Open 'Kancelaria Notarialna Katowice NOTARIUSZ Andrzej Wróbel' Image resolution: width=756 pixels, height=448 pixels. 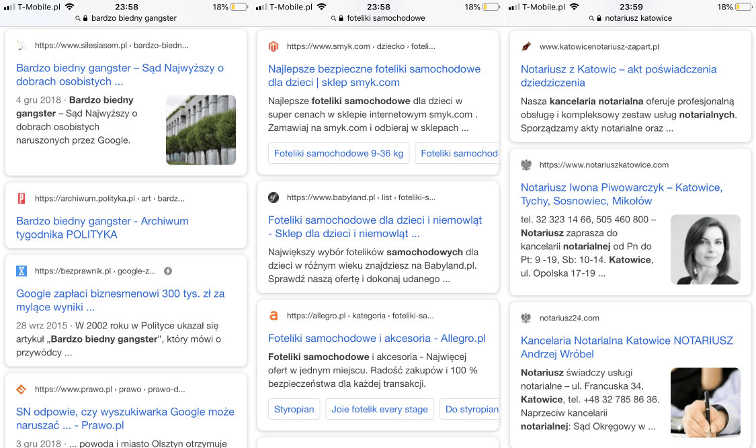(627, 347)
